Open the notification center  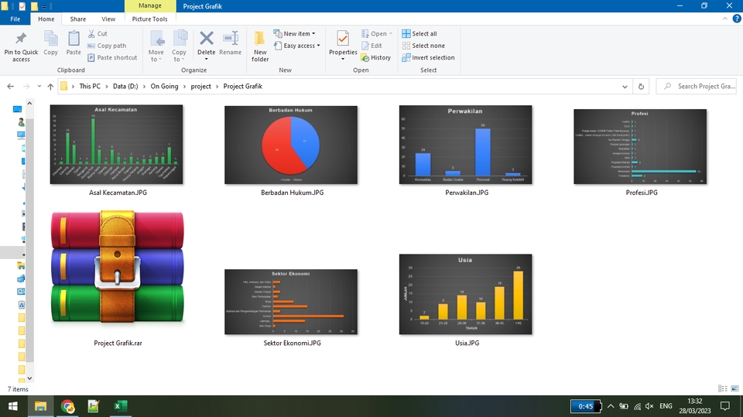[725, 406]
